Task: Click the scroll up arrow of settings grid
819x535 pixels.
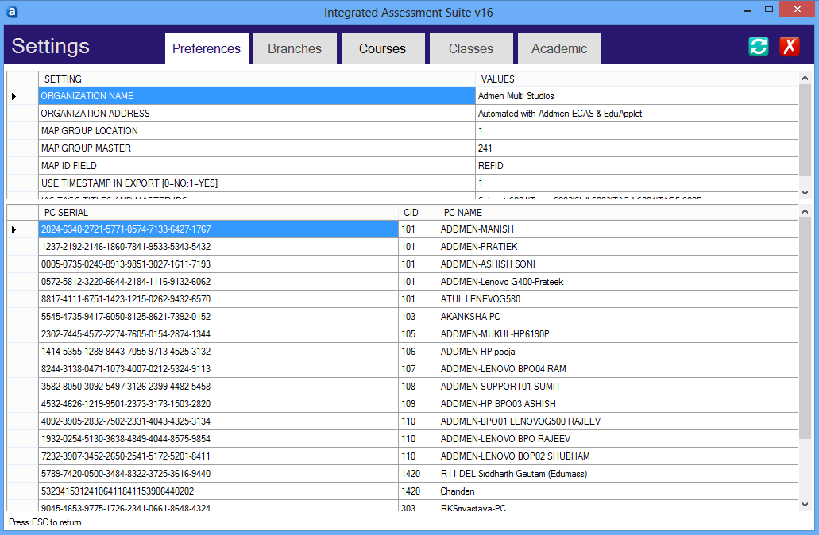Action: (805, 78)
